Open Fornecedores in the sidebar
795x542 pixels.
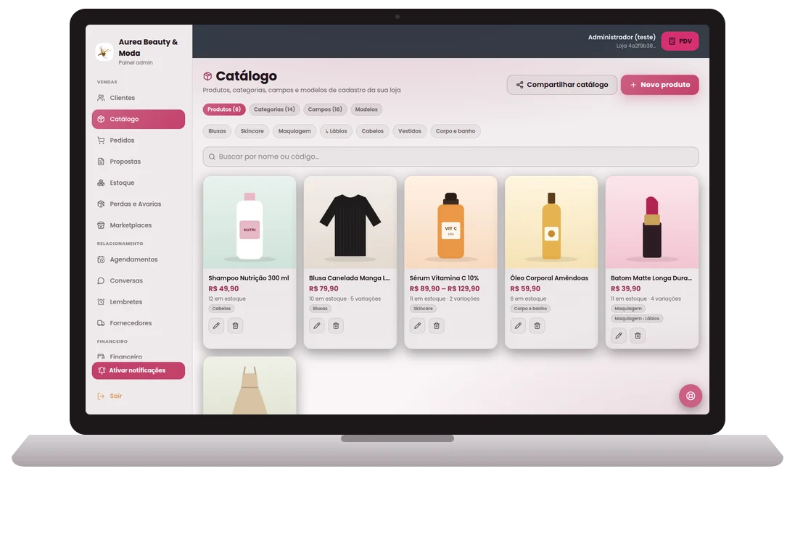tap(139, 323)
